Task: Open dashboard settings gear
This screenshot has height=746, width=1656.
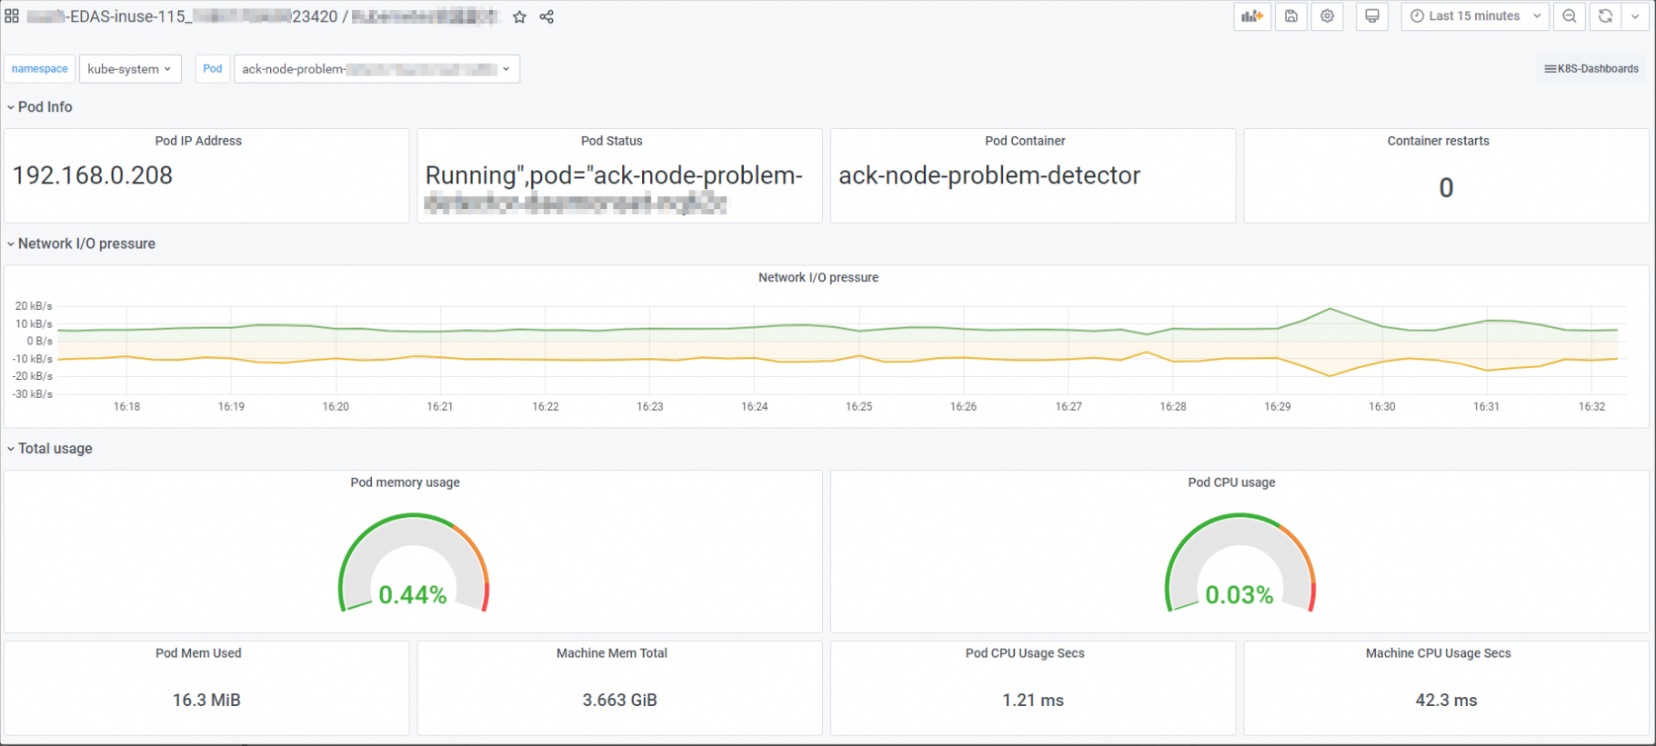Action: point(1328,16)
